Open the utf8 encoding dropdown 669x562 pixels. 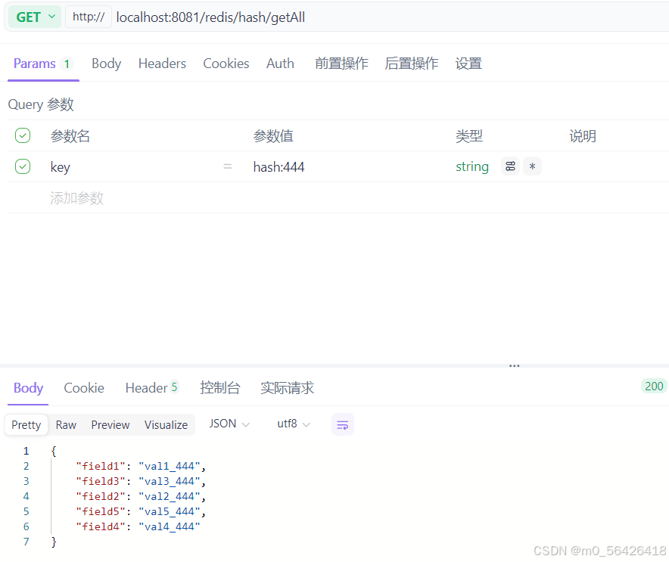coord(293,424)
